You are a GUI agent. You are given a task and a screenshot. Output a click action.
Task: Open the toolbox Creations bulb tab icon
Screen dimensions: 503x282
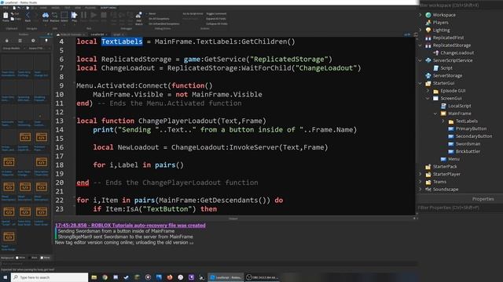point(46,41)
